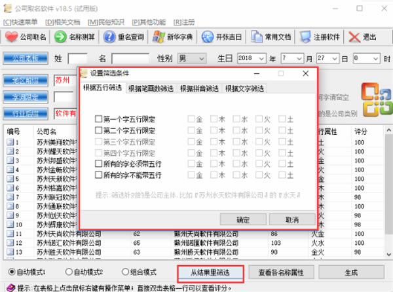Click the row 9 list icon

coord(10,215)
